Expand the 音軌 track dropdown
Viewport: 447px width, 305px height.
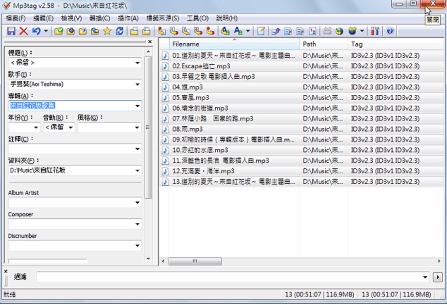pyautogui.click(x=71, y=127)
